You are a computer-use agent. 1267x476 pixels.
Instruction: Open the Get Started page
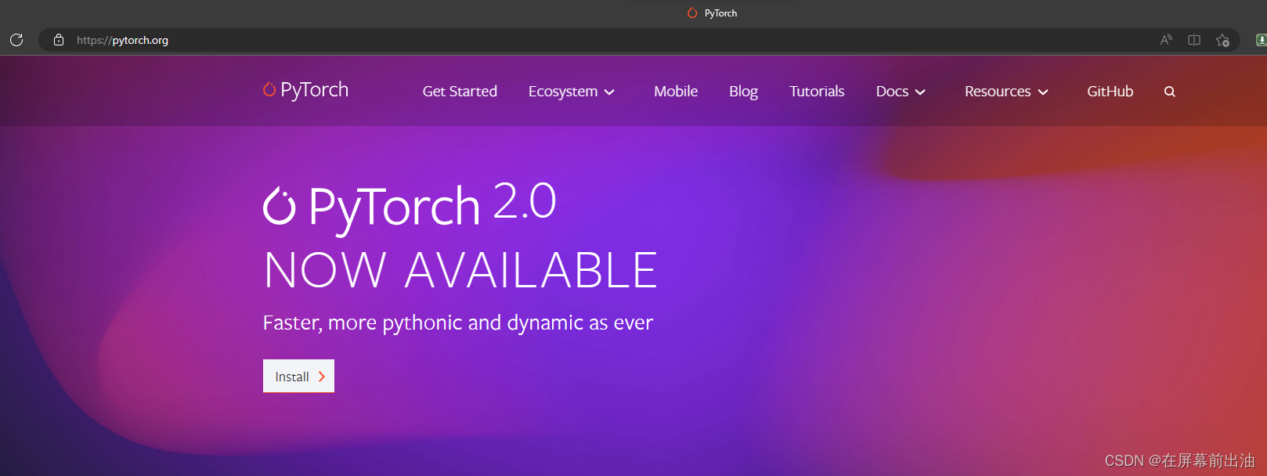click(x=460, y=92)
